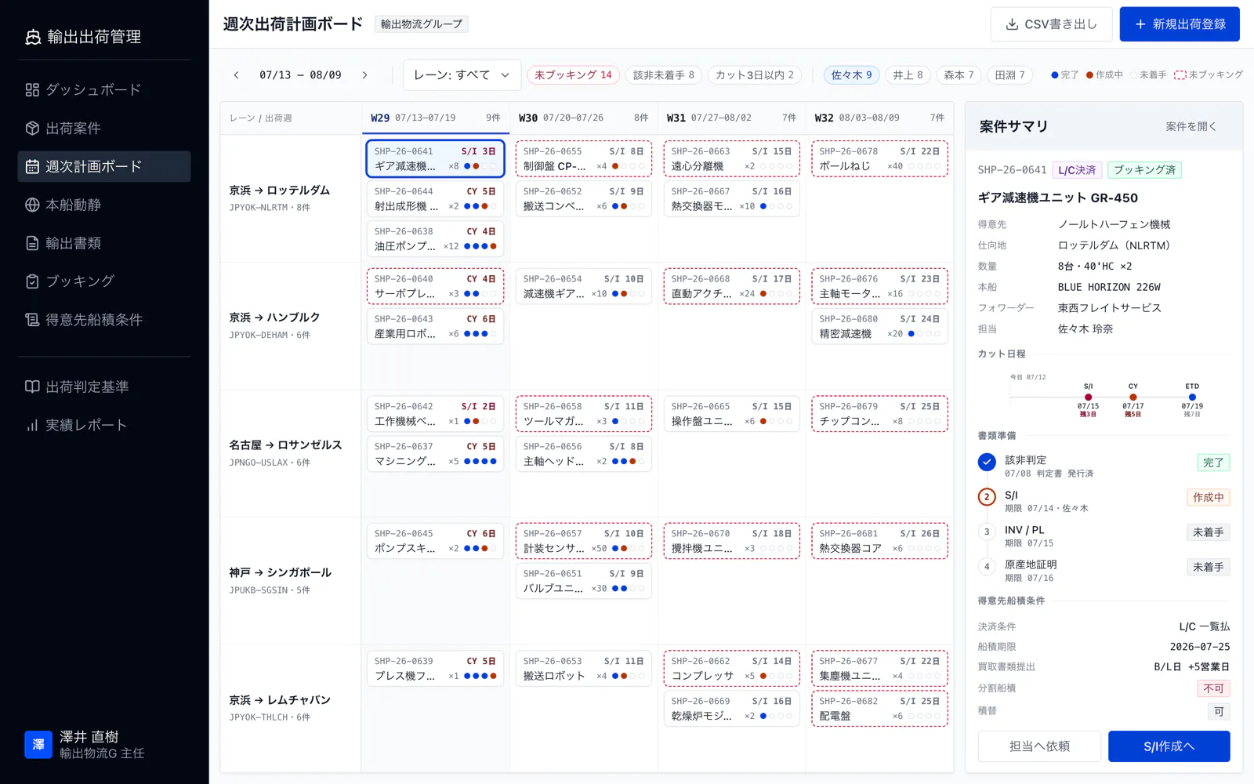Open shipment card SHP-26-0682
The width and height of the screenshot is (1254, 784).
[879, 709]
